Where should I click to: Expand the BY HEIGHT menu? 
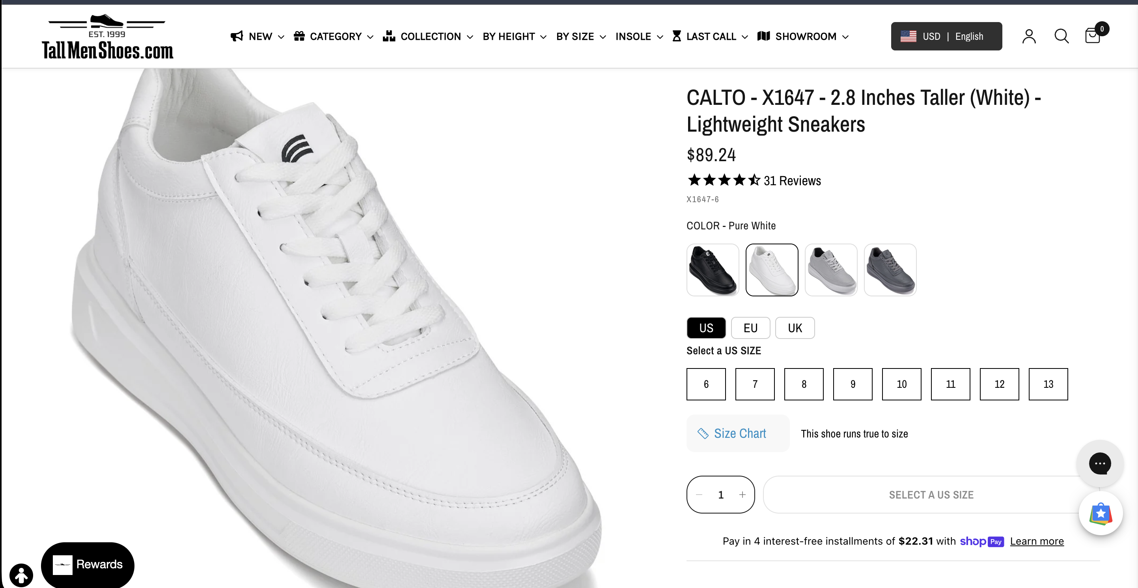[514, 36]
